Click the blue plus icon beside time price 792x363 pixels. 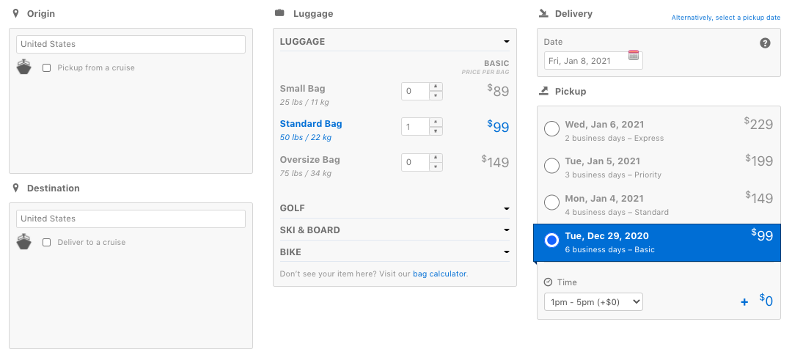744,302
